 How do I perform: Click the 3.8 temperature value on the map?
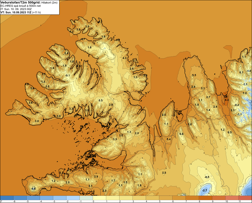(87, 110)
